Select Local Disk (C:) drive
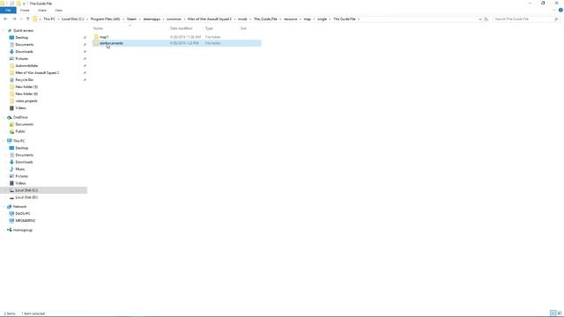Image resolution: width=564 pixels, height=317 pixels. point(26,190)
